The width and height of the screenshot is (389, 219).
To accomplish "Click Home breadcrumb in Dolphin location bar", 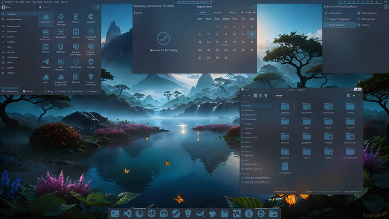I will click(279, 95).
